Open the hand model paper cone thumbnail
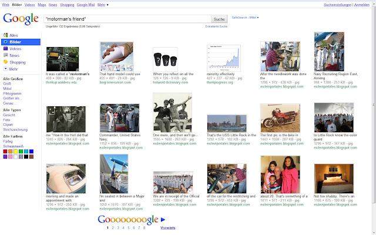The width and height of the screenshot is (376, 235). click(x=116, y=56)
